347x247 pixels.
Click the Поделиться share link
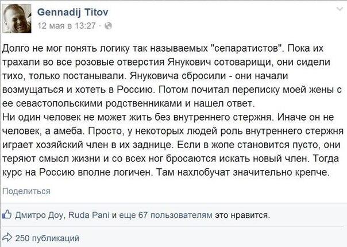26,191
